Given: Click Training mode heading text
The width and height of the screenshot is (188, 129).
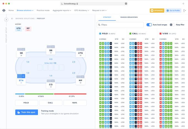Looking at the screenshot, I should [x=47, y=111].
